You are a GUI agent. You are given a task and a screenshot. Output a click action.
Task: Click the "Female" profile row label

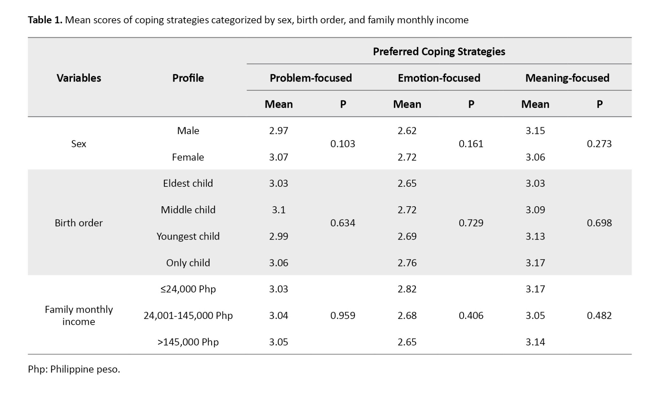(188, 157)
